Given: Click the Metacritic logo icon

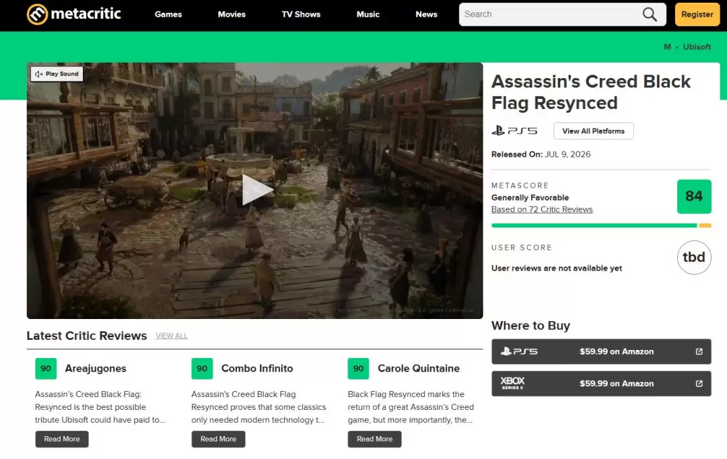Looking at the screenshot, I should point(37,14).
